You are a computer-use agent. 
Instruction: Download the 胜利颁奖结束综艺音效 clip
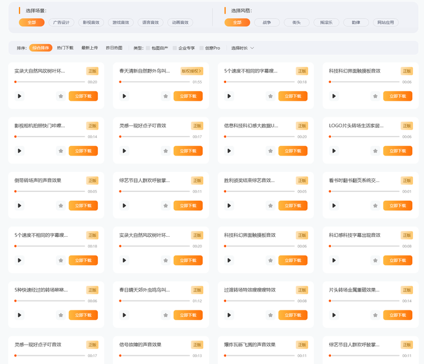point(293,206)
